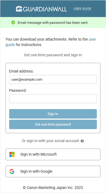This screenshot has width=106, height=193.
Task: Focus the empty Password field
Action: click(x=53, y=99)
